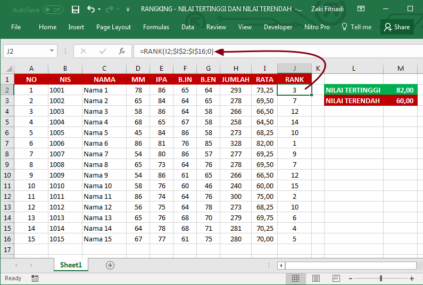Click the zoom out minus button
This screenshot has width=423, height=285.
pyautogui.click(x=351, y=278)
